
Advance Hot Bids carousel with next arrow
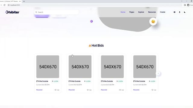[x=158, y=73]
